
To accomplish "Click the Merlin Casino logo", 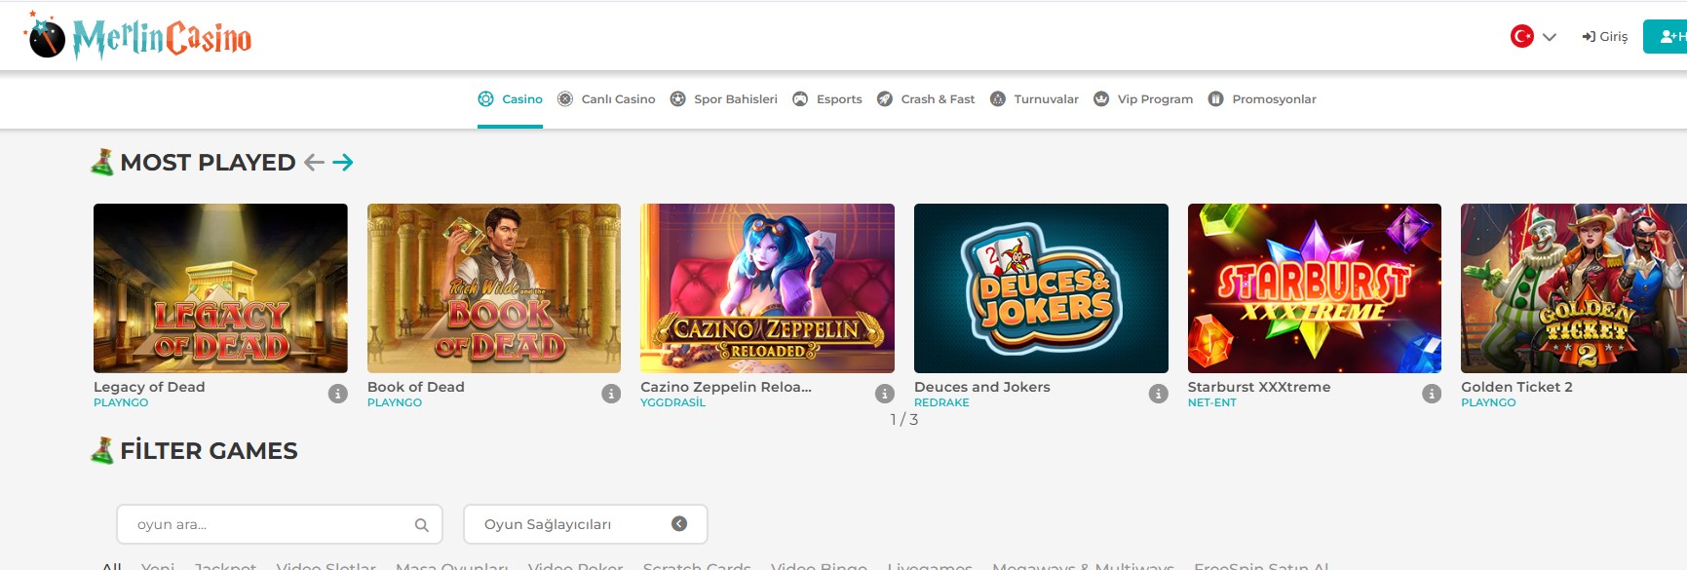I will [x=138, y=37].
